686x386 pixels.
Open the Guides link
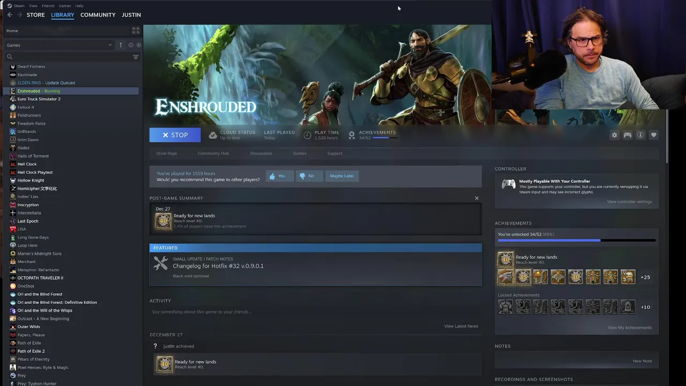[300, 153]
